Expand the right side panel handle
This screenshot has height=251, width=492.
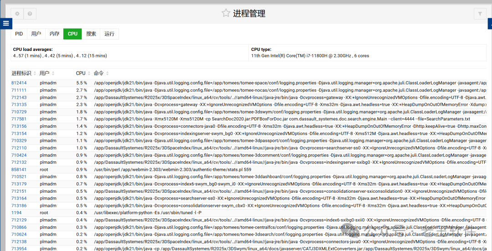pos(490,24)
